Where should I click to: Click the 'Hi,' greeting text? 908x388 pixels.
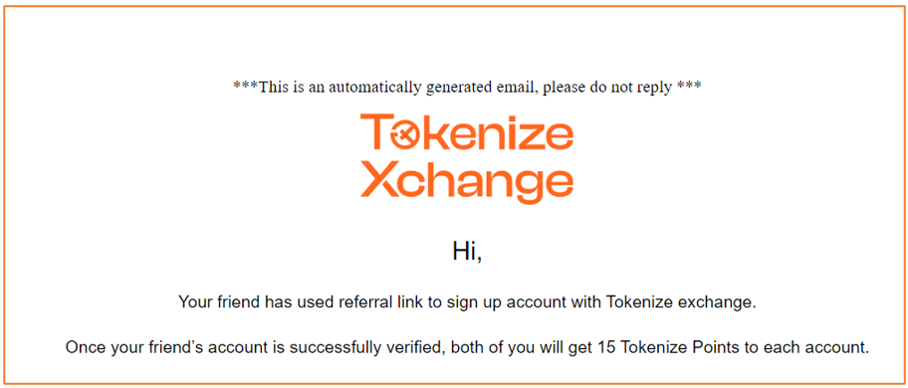[x=467, y=251]
